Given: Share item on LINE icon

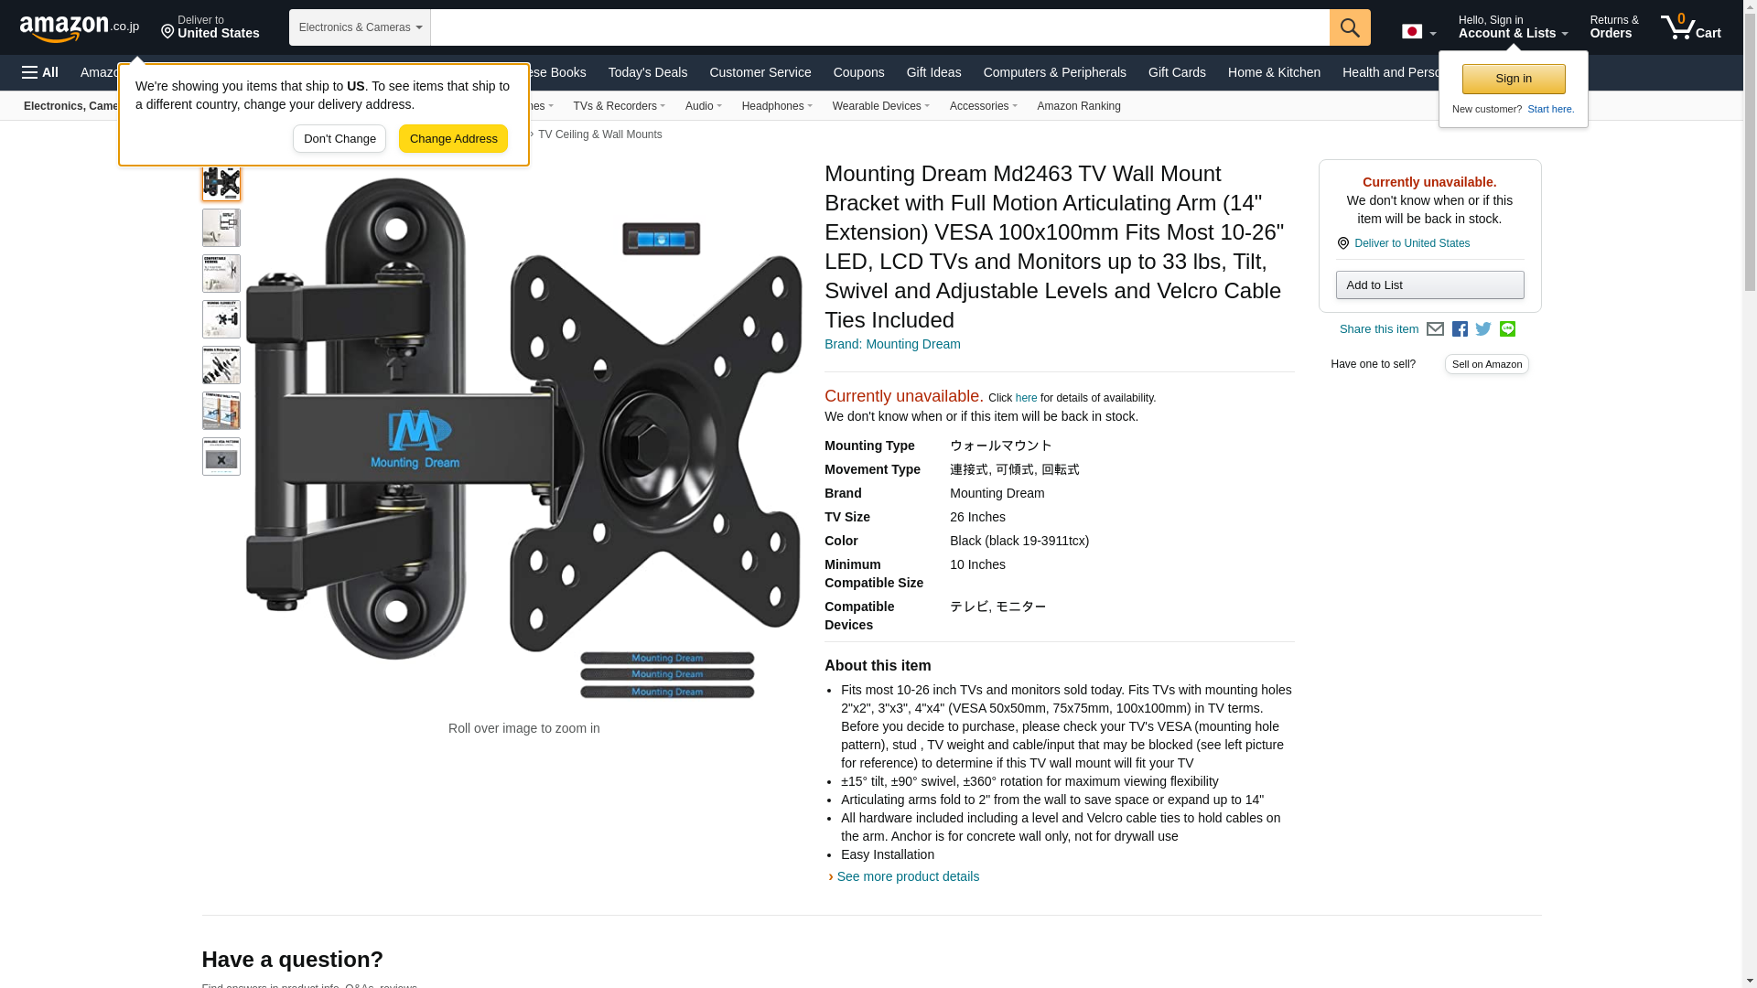Looking at the screenshot, I should (1507, 329).
